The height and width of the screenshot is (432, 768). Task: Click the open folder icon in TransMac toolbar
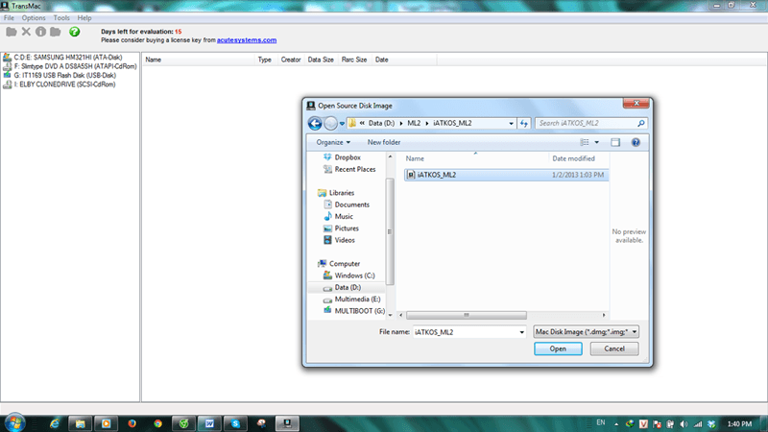[12, 32]
